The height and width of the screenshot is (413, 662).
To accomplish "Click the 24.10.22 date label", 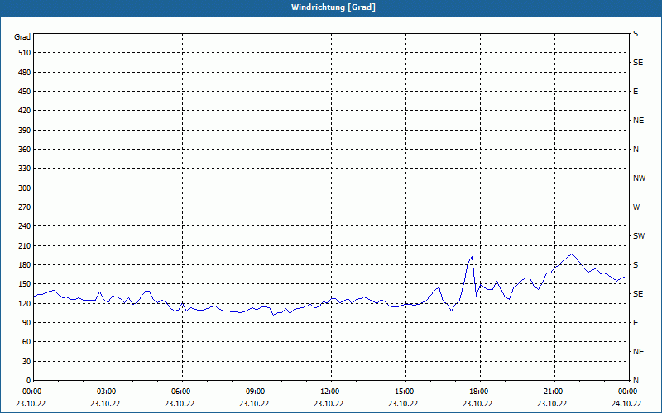I will pos(626,403).
